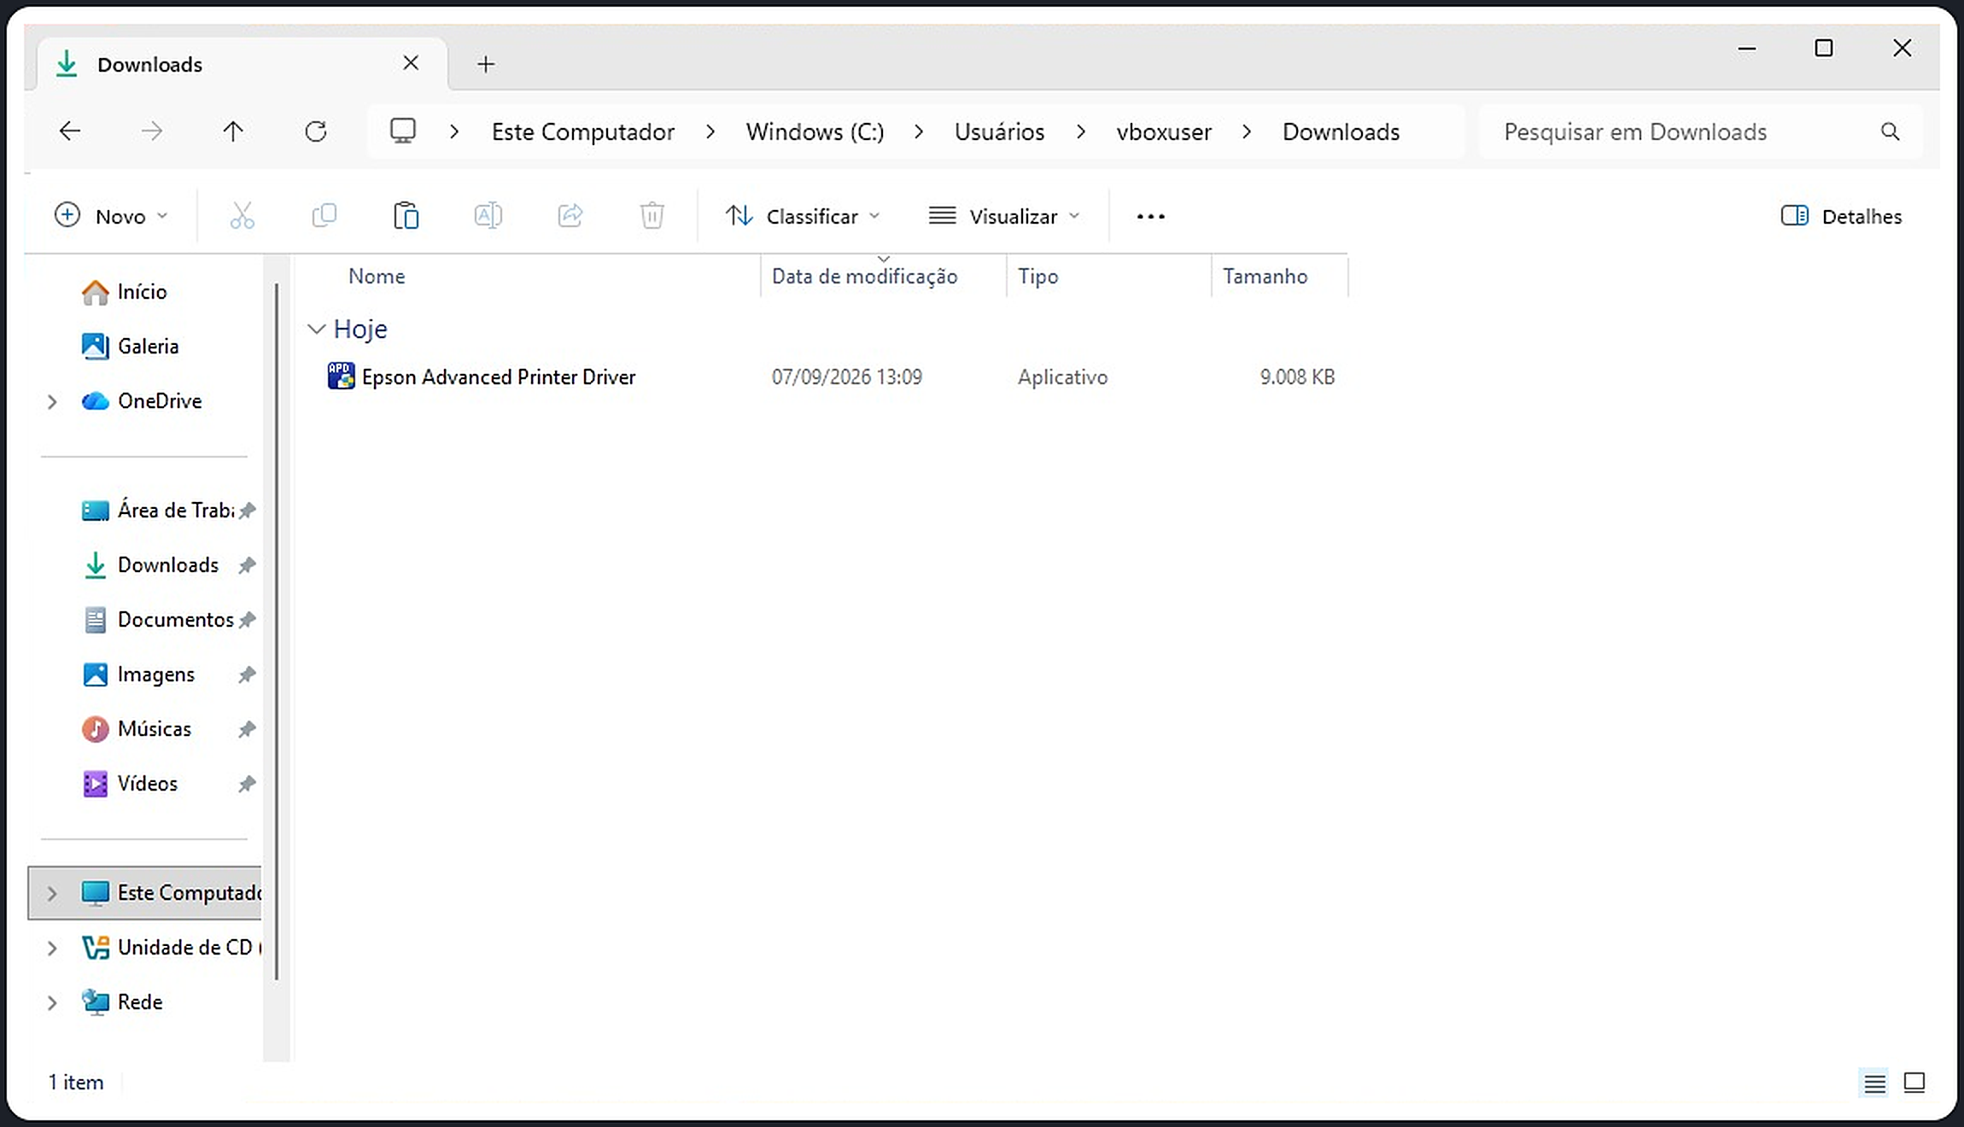Click the computer icon in address bar
1964x1127 pixels.
(x=402, y=131)
